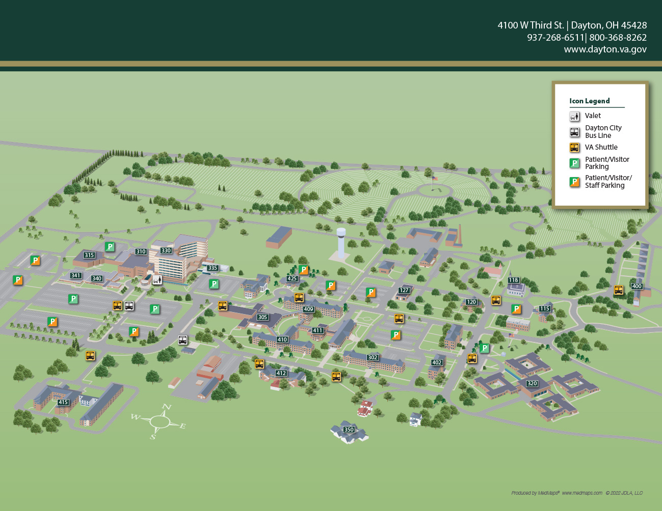This screenshot has height=511, width=662.
Task: Click the VA Shuttle icon between buildings 412 and 302
Action: click(336, 377)
